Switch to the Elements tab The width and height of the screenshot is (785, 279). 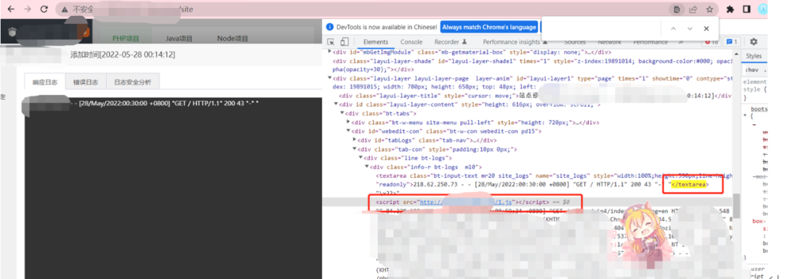(376, 42)
